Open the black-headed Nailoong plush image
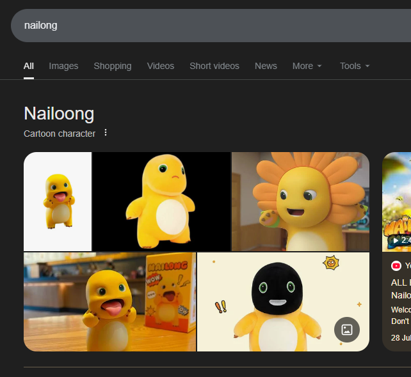The image size is (411, 377). 283,302
